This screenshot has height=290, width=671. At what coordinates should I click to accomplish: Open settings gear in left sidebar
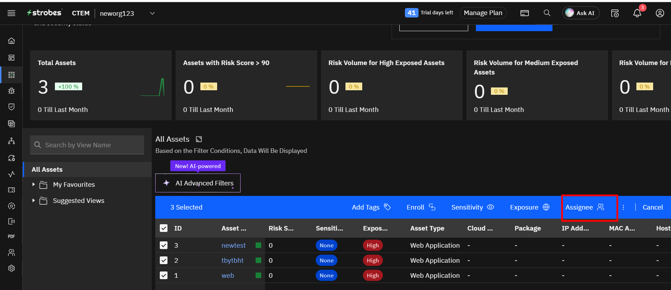click(x=12, y=268)
